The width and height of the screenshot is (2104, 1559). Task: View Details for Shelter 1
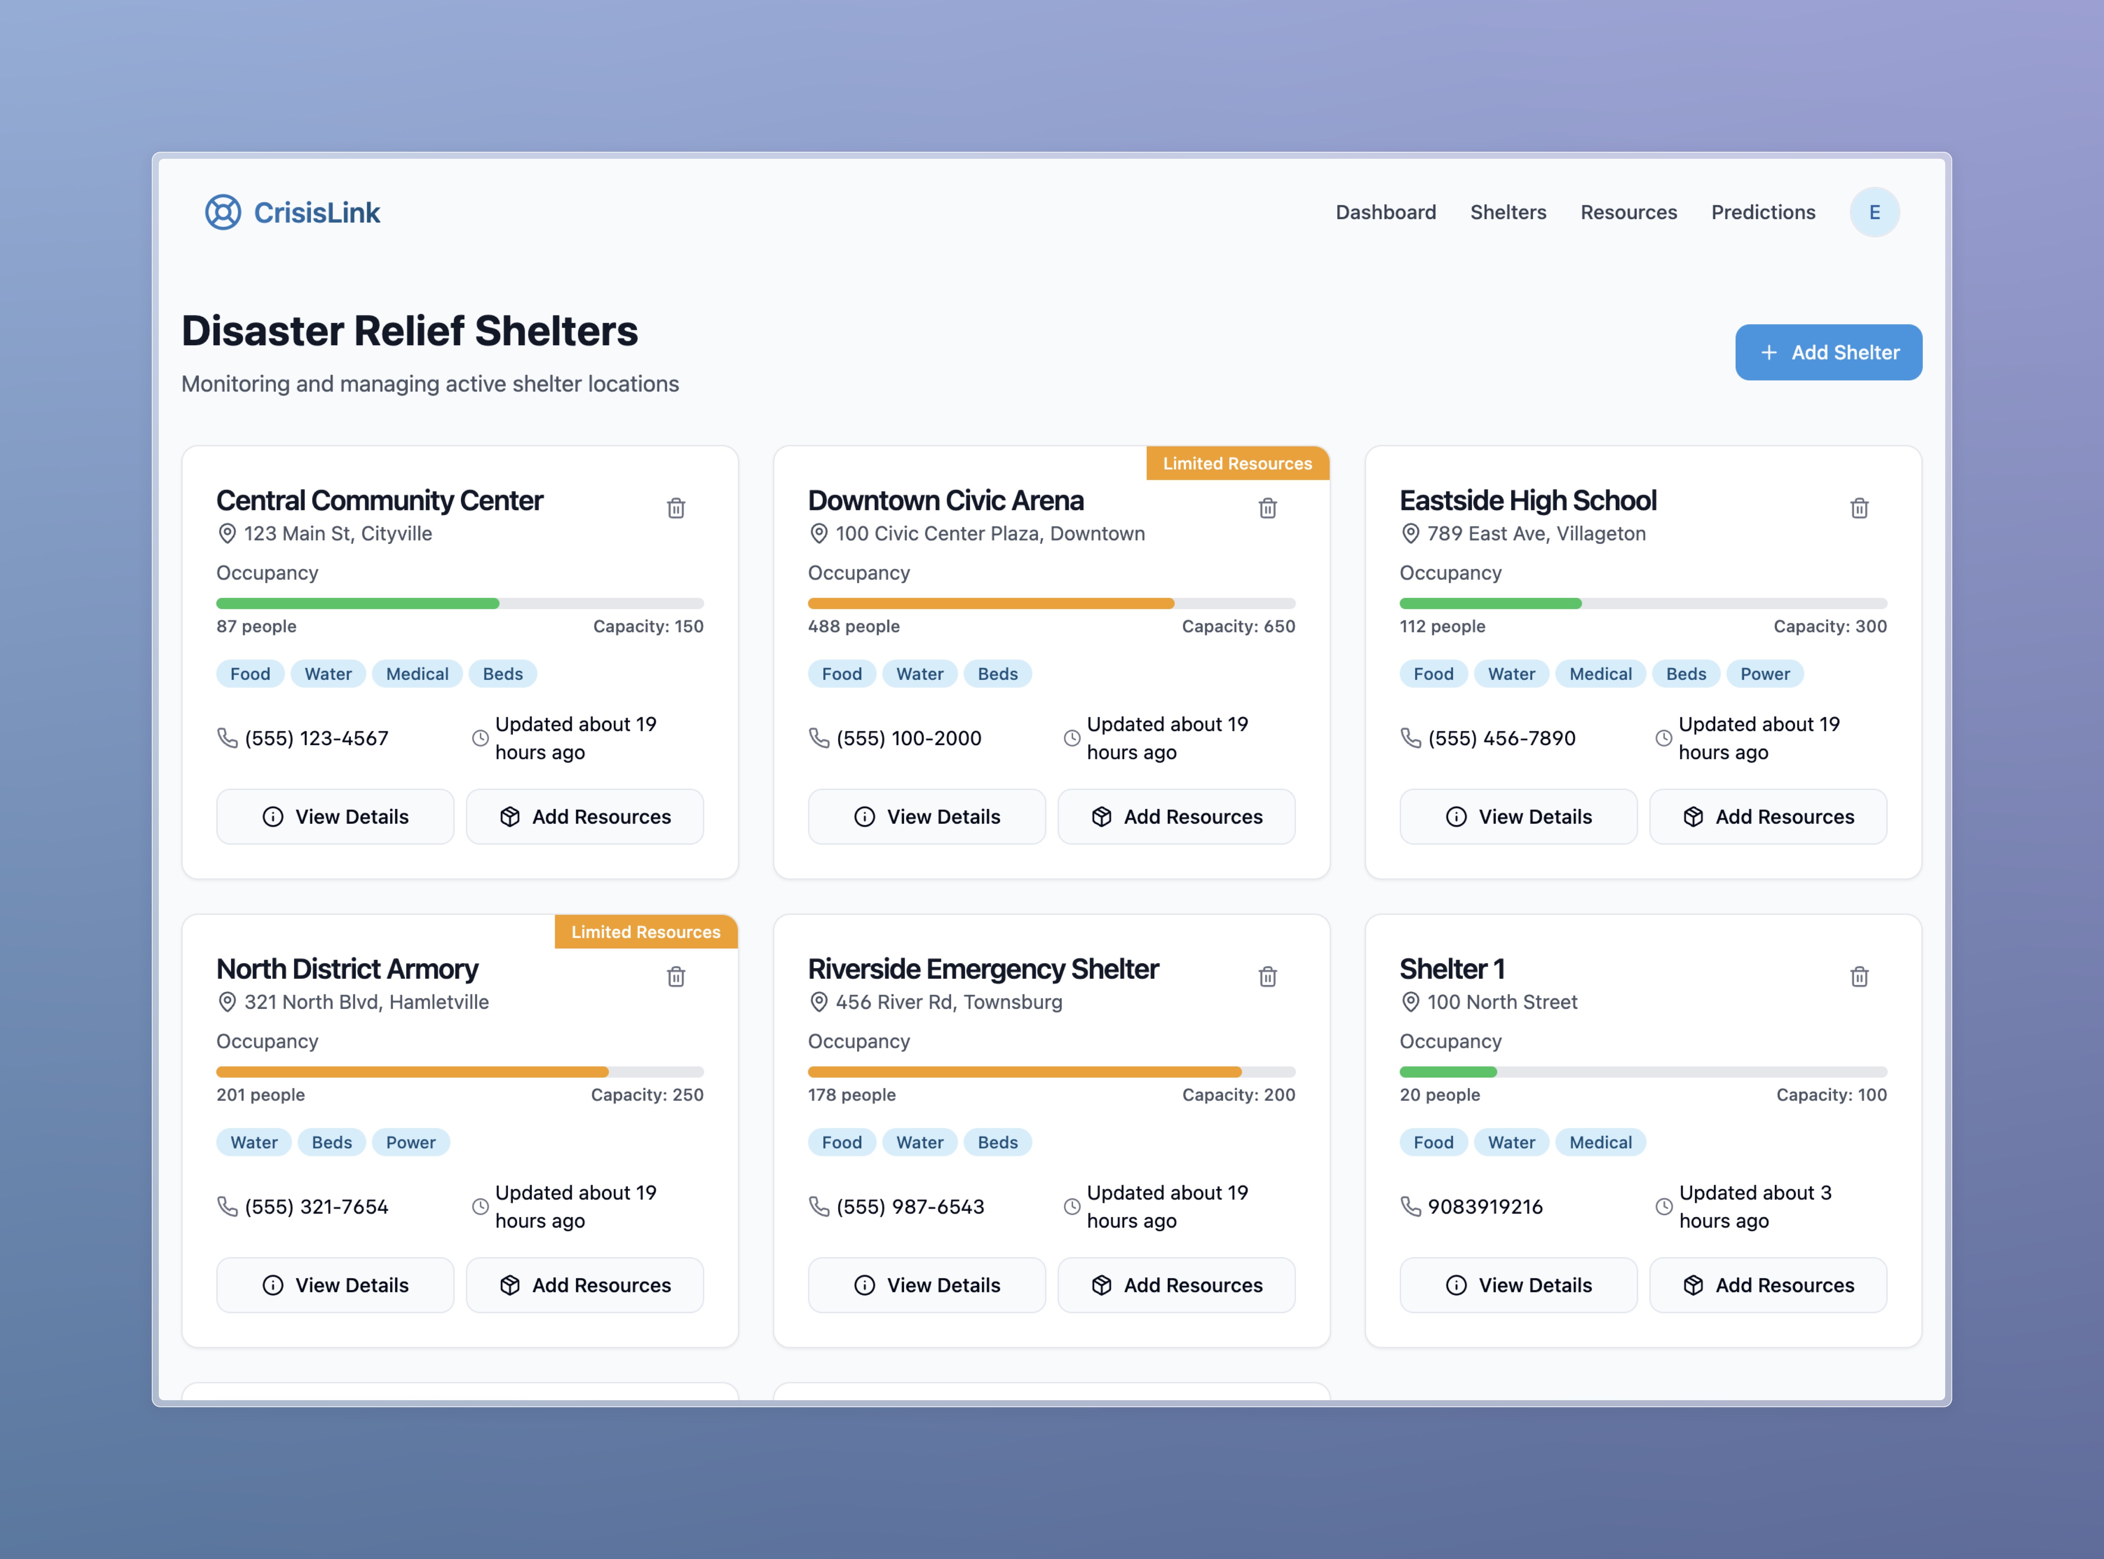tap(1518, 1284)
